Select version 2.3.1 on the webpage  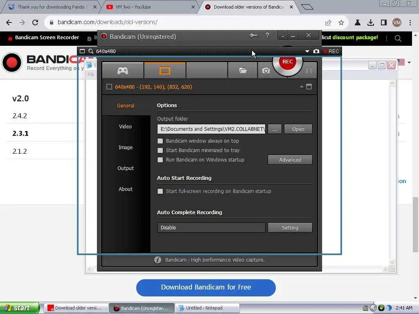pos(20,133)
